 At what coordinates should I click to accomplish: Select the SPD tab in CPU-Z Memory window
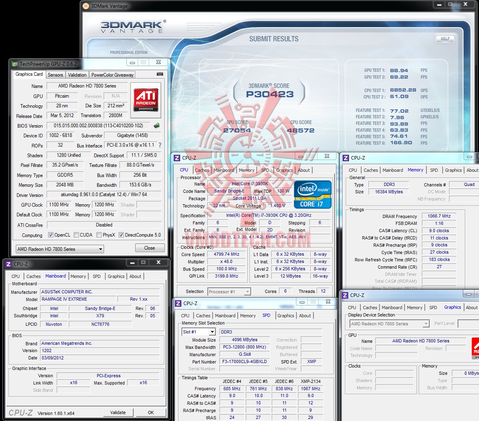click(x=434, y=170)
